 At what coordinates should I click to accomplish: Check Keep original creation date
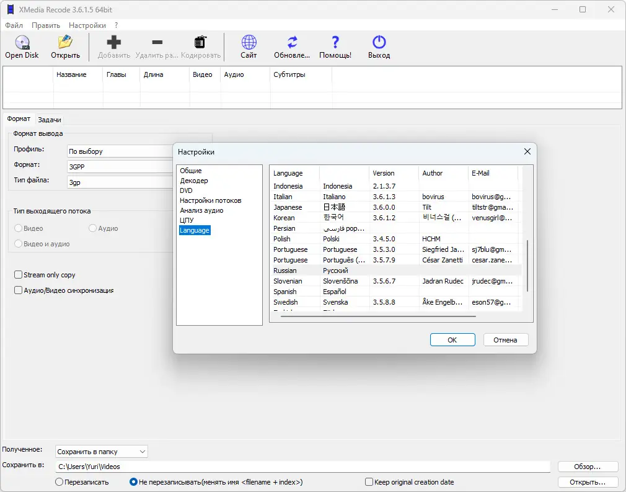point(369,482)
